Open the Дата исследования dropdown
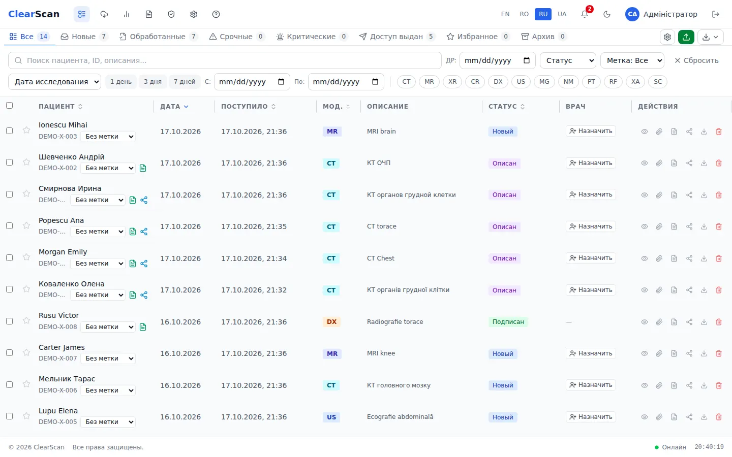The height and width of the screenshot is (457, 732). coord(55,82)
